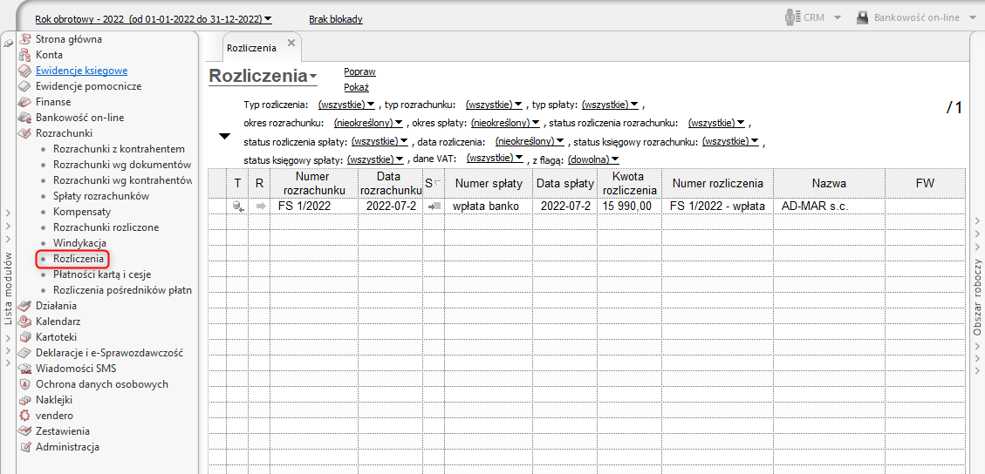Sort by Kwota rozliczenia column header
985x474 pixels.
pos(628,183)
